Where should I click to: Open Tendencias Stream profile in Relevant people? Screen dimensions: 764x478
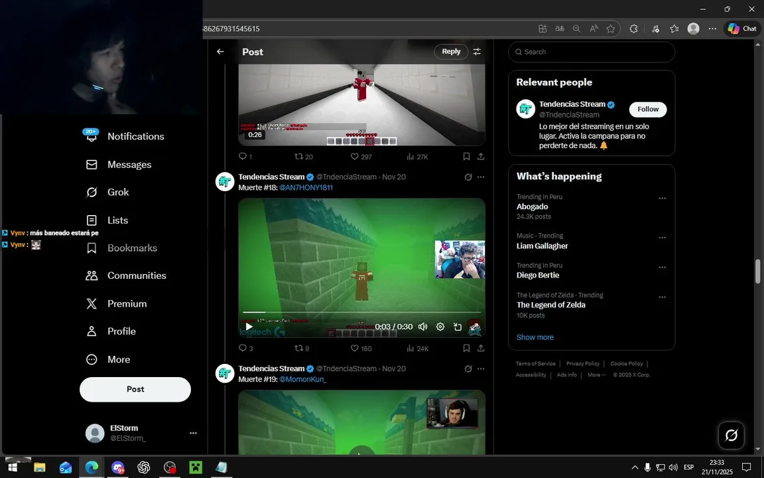click(572, 104)
